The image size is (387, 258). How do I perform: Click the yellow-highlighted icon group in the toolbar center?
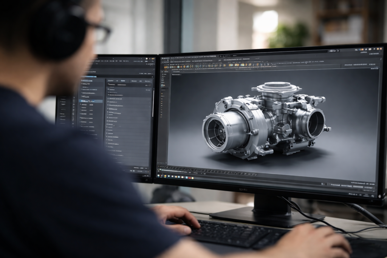[x=237, y=65]
